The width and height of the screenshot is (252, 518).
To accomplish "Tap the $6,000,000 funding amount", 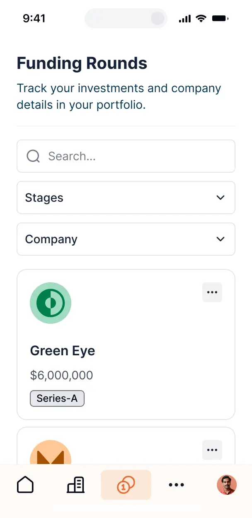I will point(61,375).
